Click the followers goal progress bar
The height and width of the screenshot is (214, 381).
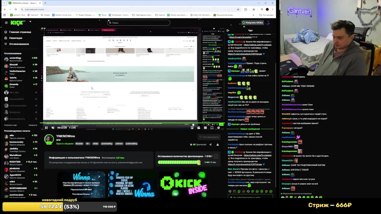tap(179, 162)
